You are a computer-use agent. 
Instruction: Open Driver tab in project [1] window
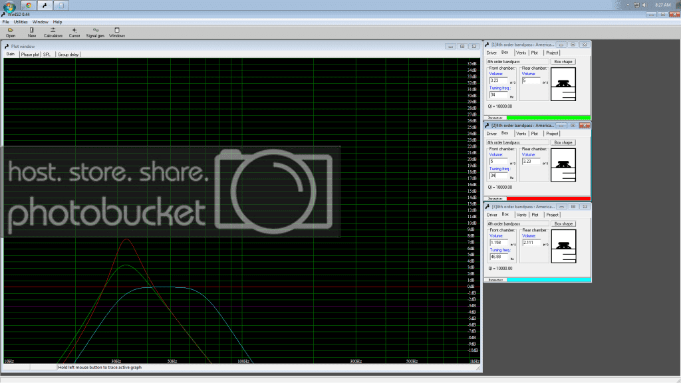pos(491,53)
